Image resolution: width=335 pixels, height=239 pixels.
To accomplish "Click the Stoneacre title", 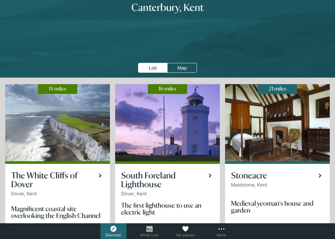I will (x=249, y=176).
